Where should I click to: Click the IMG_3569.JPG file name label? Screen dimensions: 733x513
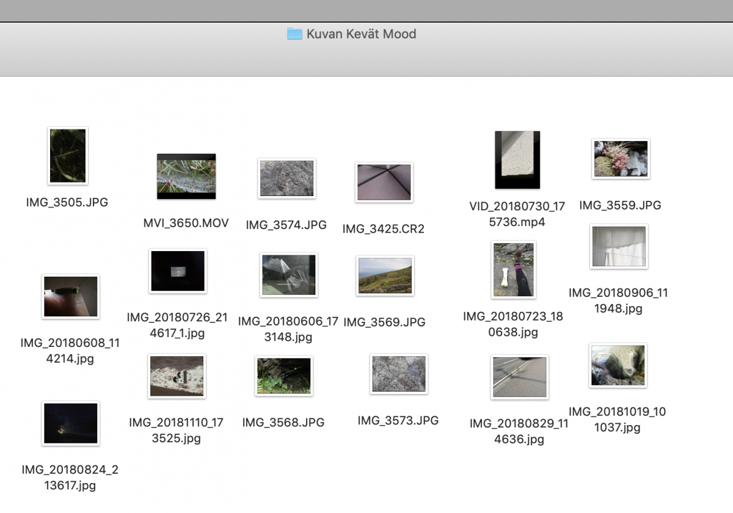384,322
